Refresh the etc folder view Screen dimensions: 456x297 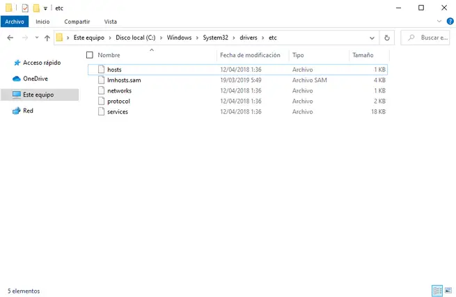pyautogui.click(x=387, y=38)
